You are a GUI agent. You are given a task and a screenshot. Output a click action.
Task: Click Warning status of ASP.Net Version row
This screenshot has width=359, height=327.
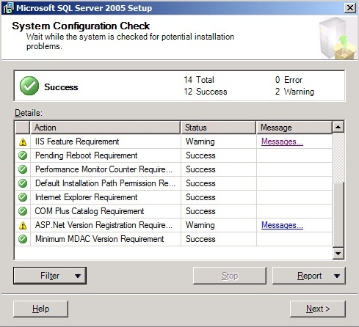(200, 225)
